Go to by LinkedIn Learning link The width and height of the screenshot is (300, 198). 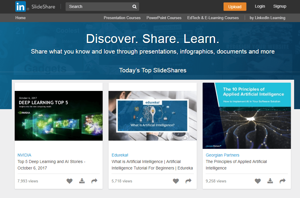tap(267, 18)
